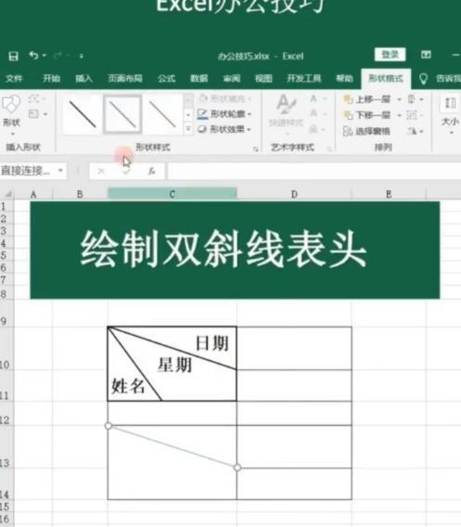Open the 选择窗格 selection pane
461x527 pixels.
click(366, 131)
